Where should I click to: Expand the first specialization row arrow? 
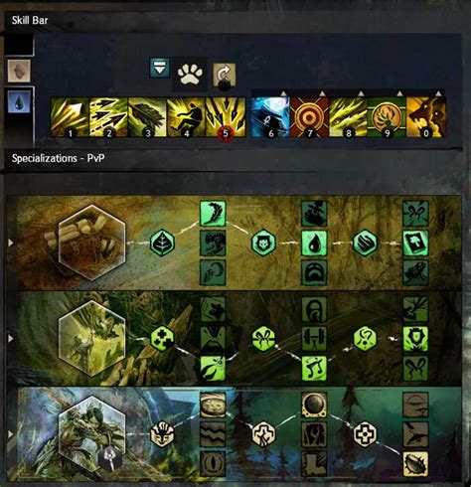coord(11,243)
